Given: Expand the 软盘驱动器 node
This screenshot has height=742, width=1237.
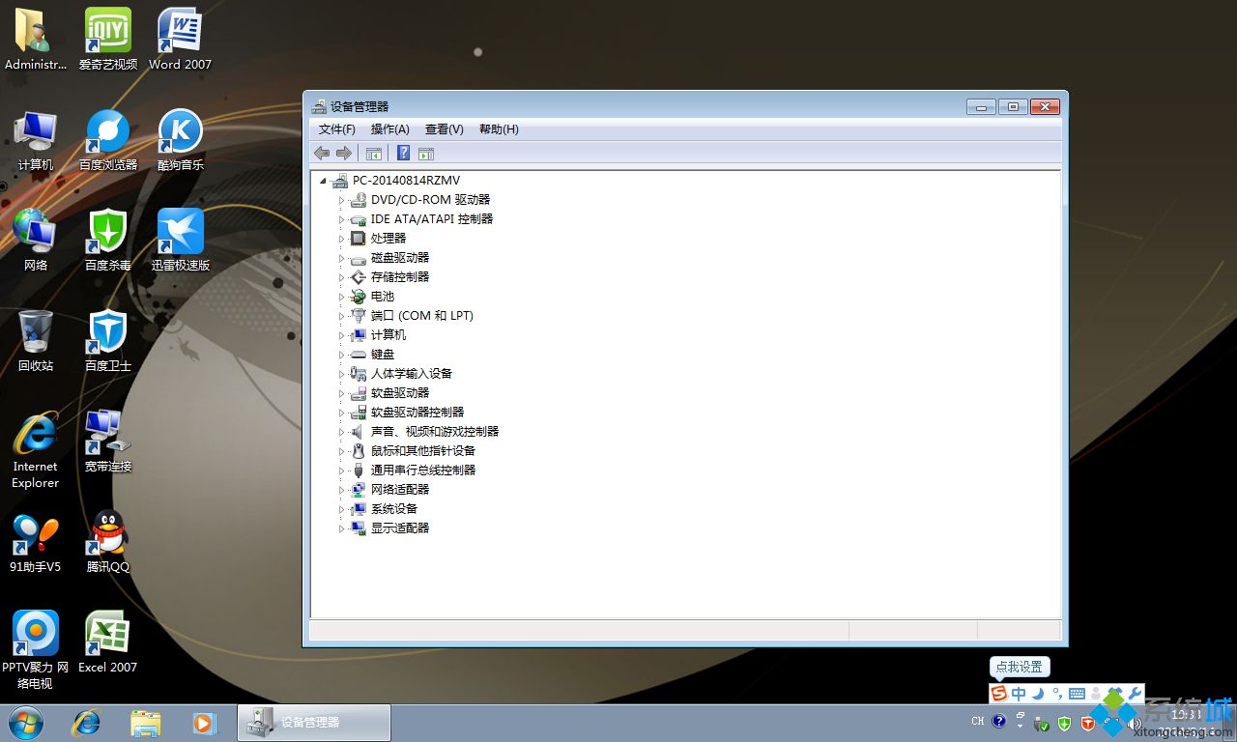Looking at the screenshot, I should (341, 393).
